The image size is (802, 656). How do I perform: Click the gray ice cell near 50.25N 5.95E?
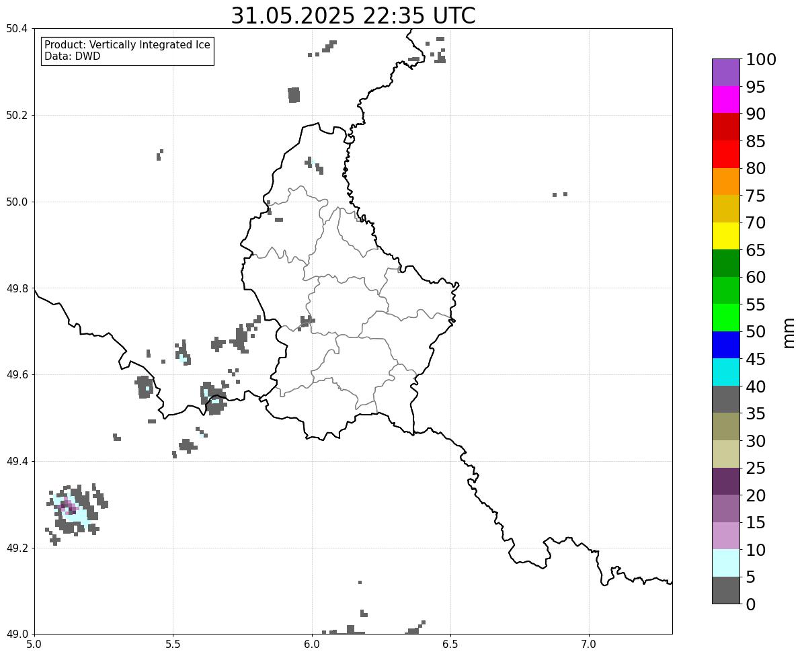point(294,95)
